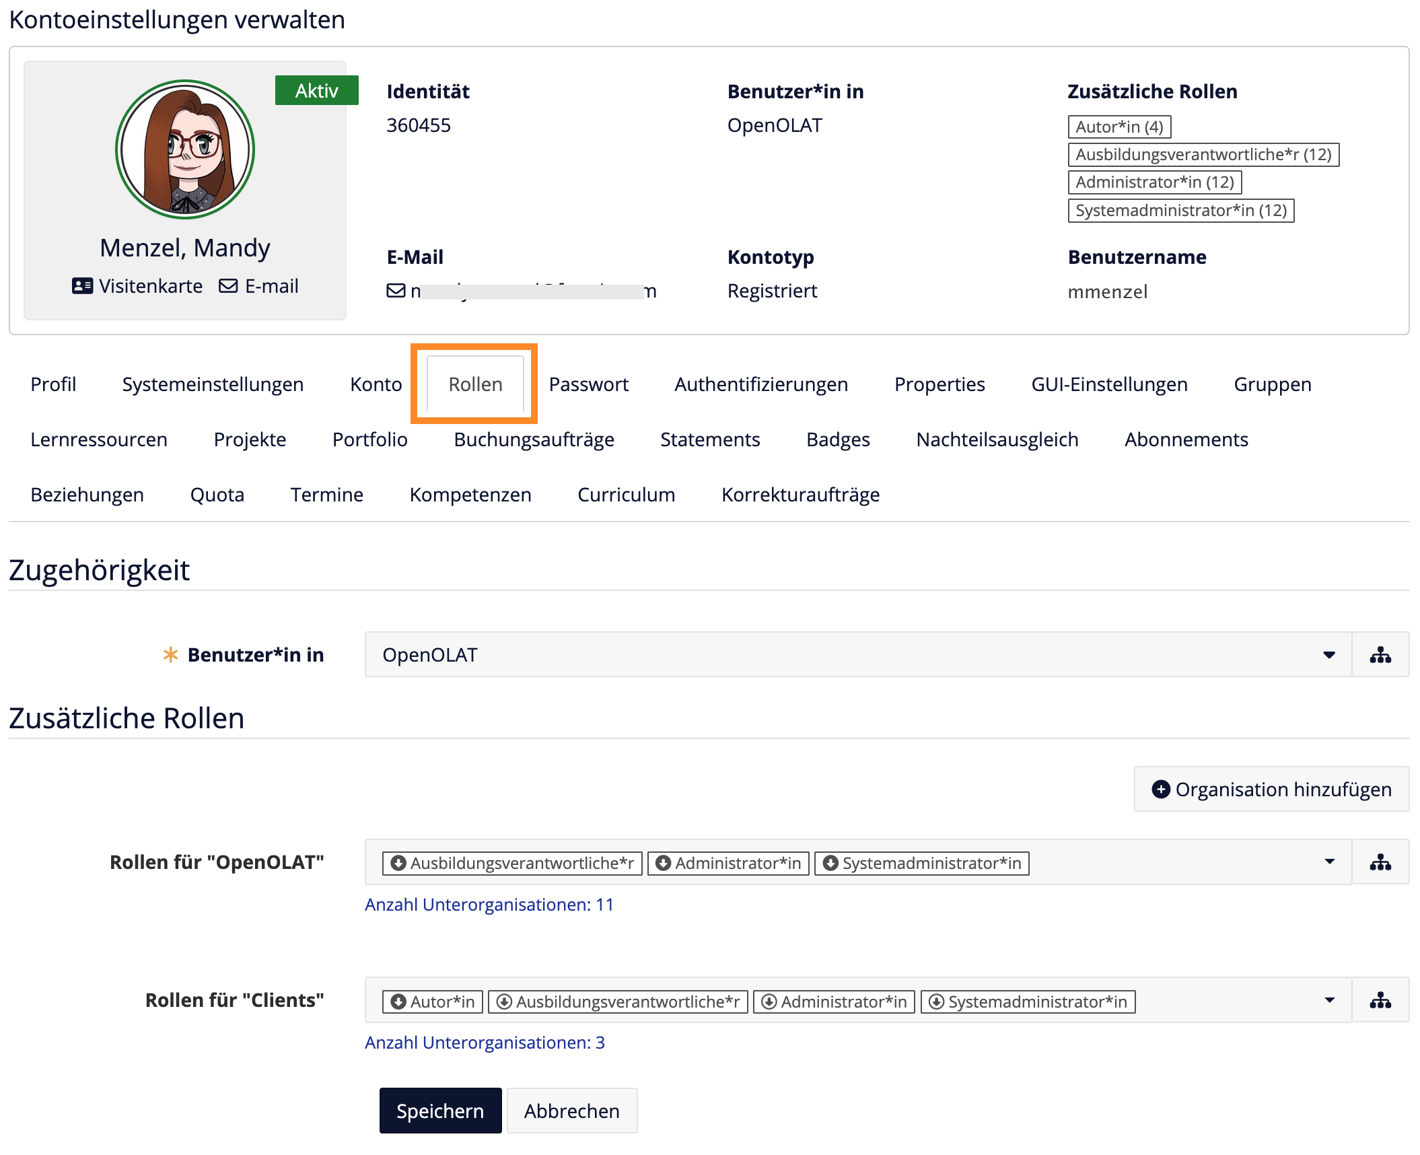Screen dimensions: 1420x1155
Task: Click the Abbrechen button
Action: pos(571,1111)
